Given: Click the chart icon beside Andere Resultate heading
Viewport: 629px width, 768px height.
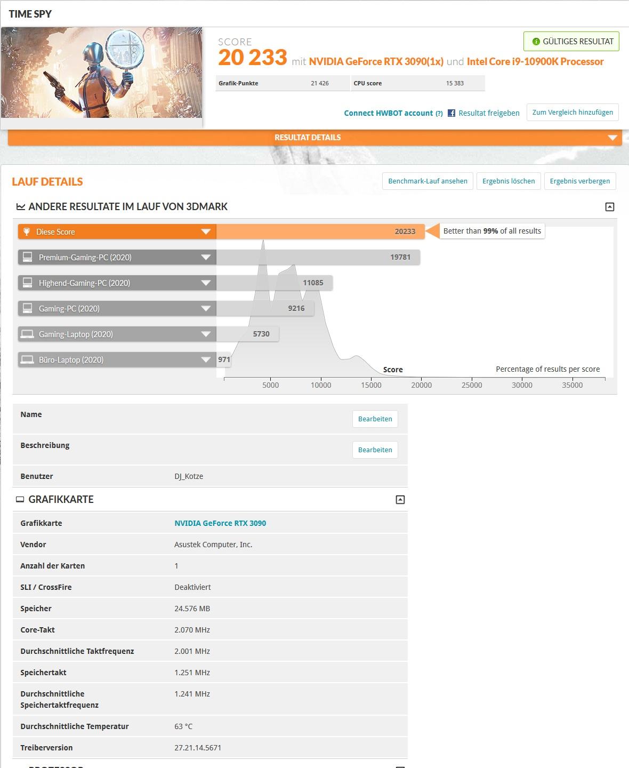Looking at the screenshot, I should click(20, 206).
